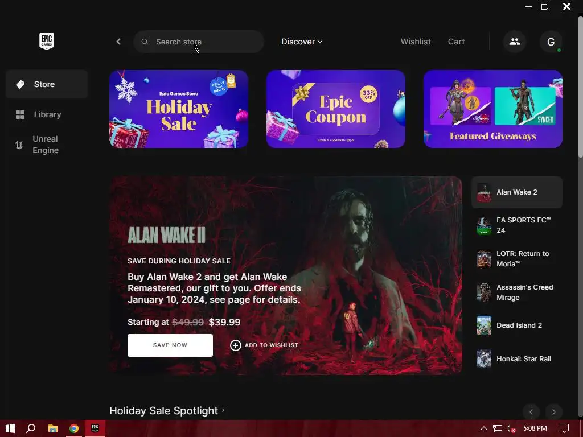Click the Epic Games logo
This screenshot has width=583, height=437.
coord(47,41)
